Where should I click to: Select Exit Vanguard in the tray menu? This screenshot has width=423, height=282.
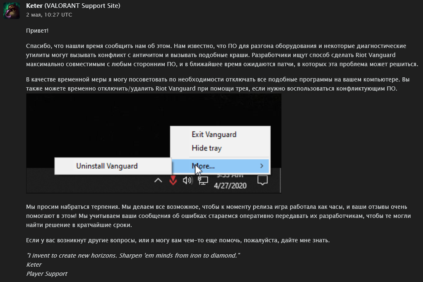tap(214, 134)
